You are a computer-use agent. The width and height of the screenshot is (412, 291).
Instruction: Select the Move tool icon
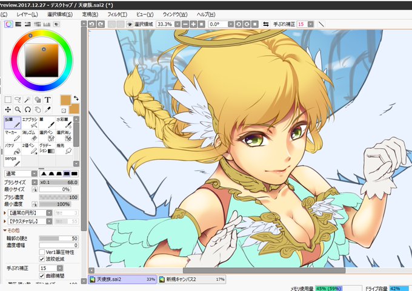8,110
